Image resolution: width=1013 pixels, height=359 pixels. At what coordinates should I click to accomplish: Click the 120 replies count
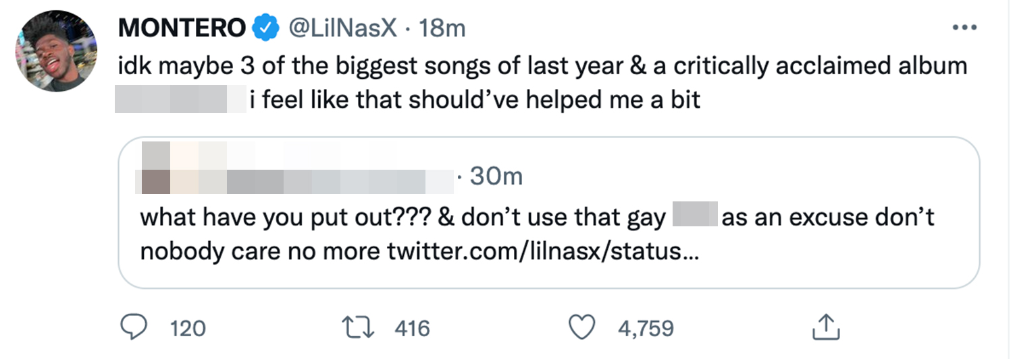pyautogui.click(x=187, y=328)
